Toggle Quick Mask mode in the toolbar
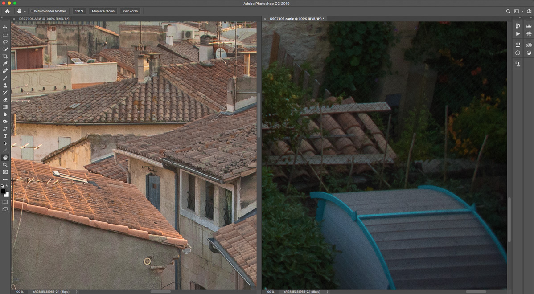534x294 pixels. (5, 202)
